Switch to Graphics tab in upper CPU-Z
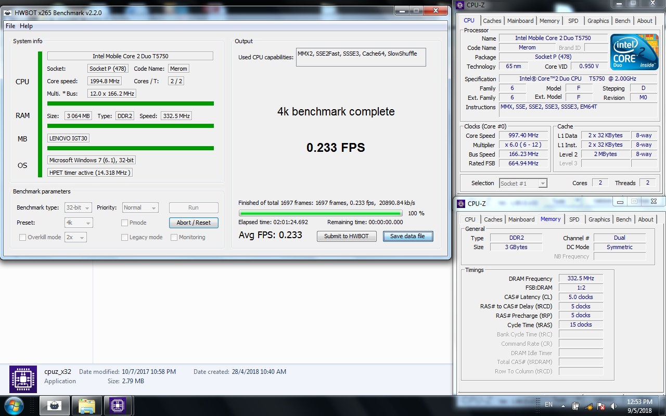Viewport: 666px width, 416px height. [x=598, y=21]
